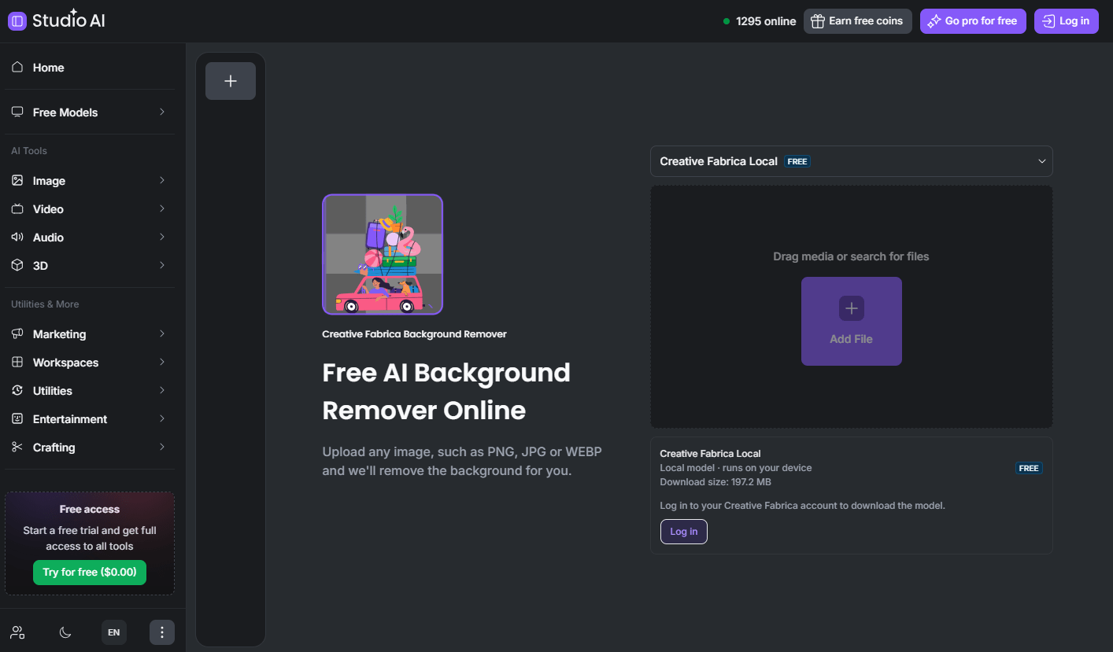Click the Studio AI brand name

coord(68,21)
